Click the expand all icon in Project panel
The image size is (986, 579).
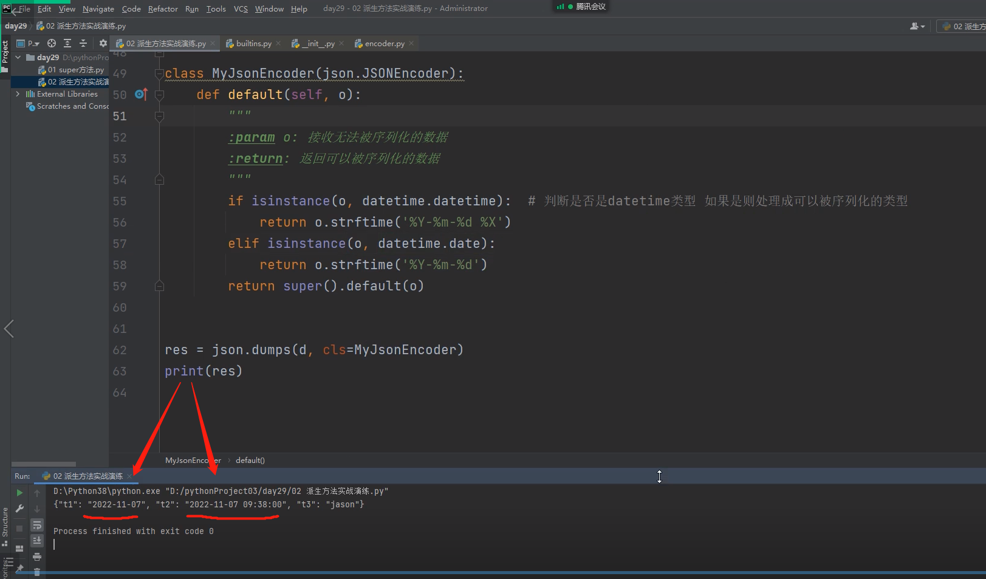(67, 43)
